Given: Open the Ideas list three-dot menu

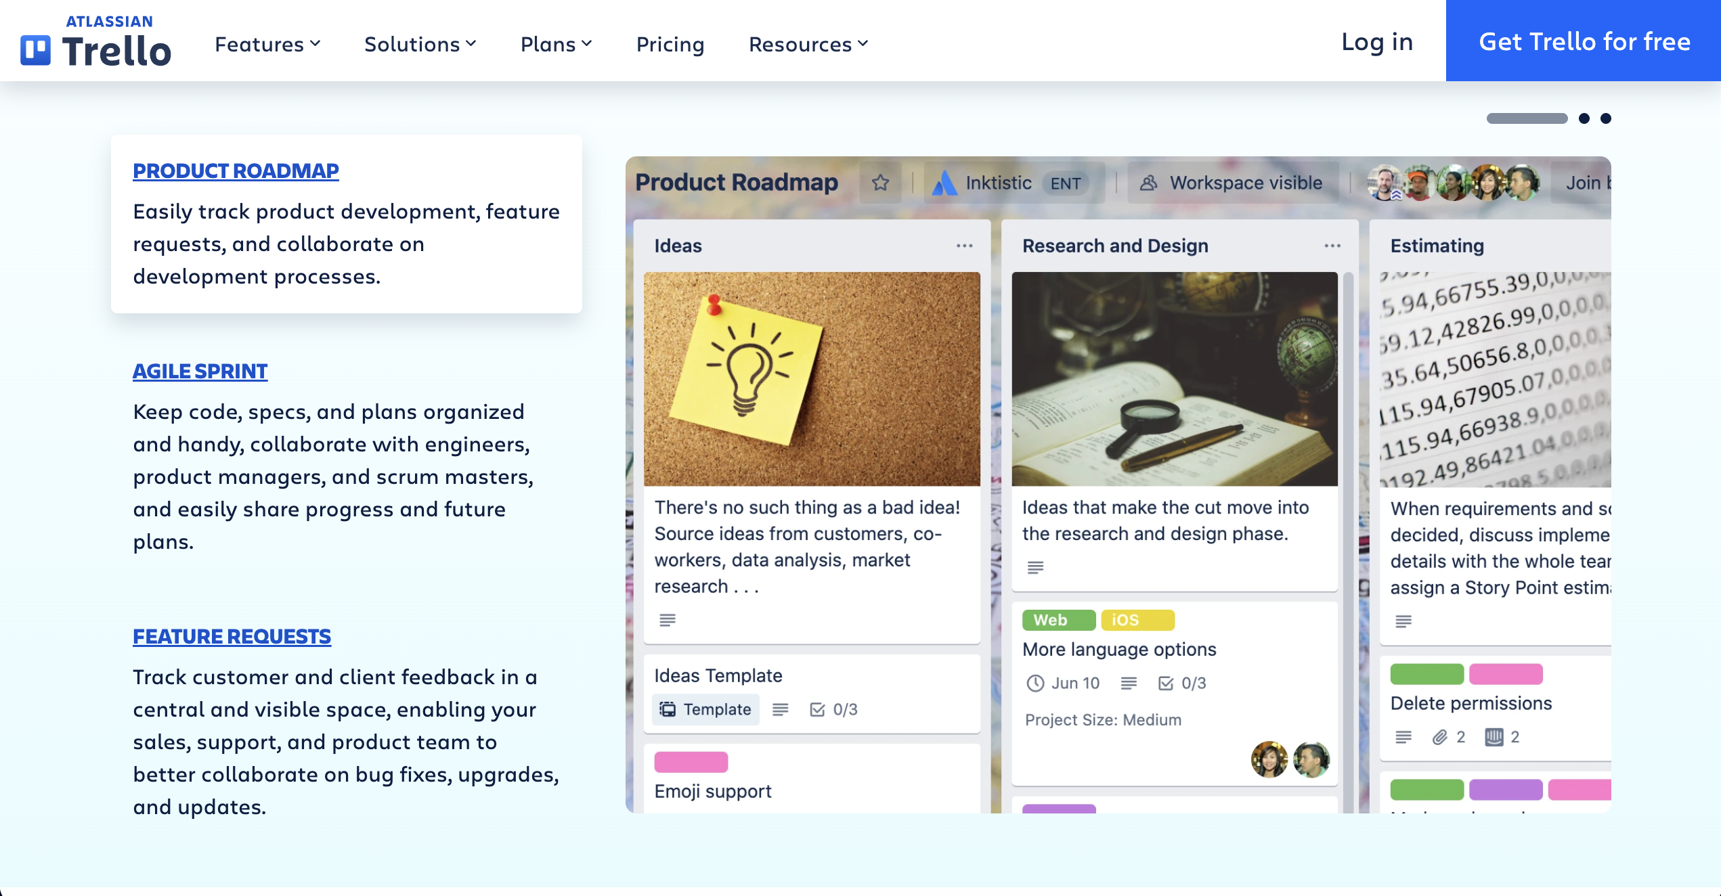Looking at the screenshot, I should [x=964, y=246].
